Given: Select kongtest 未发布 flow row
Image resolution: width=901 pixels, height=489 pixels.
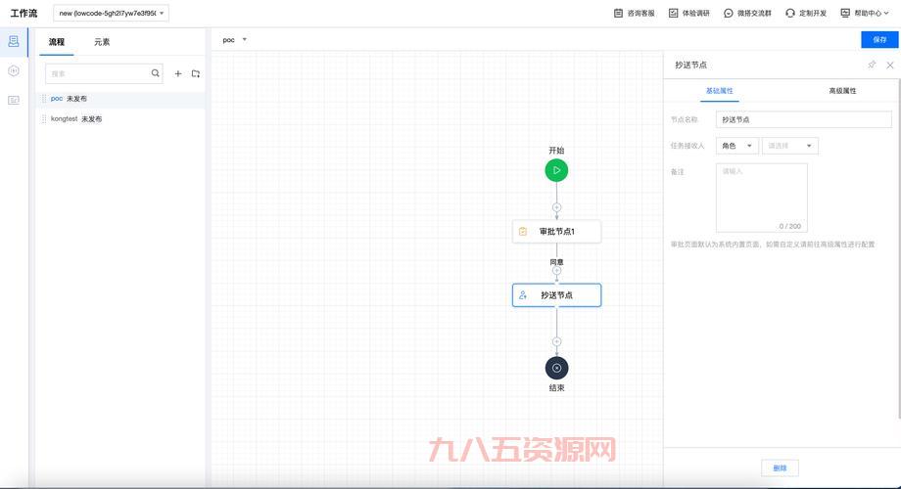Looking at the screenshot, I should (x=120, y=118).
